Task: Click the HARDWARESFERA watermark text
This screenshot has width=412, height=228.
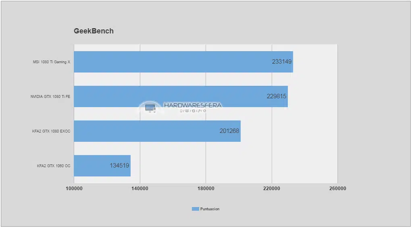Action: pyautogui.click(x=193, y=105)
